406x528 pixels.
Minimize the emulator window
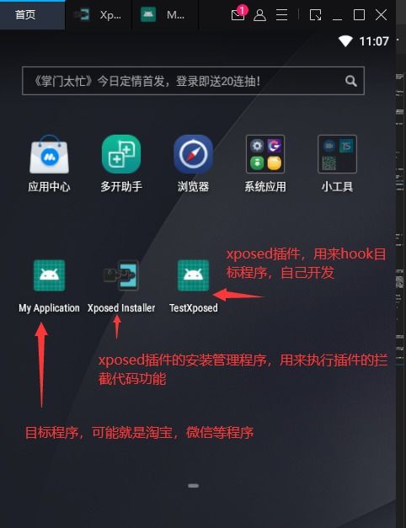(337, 15)
